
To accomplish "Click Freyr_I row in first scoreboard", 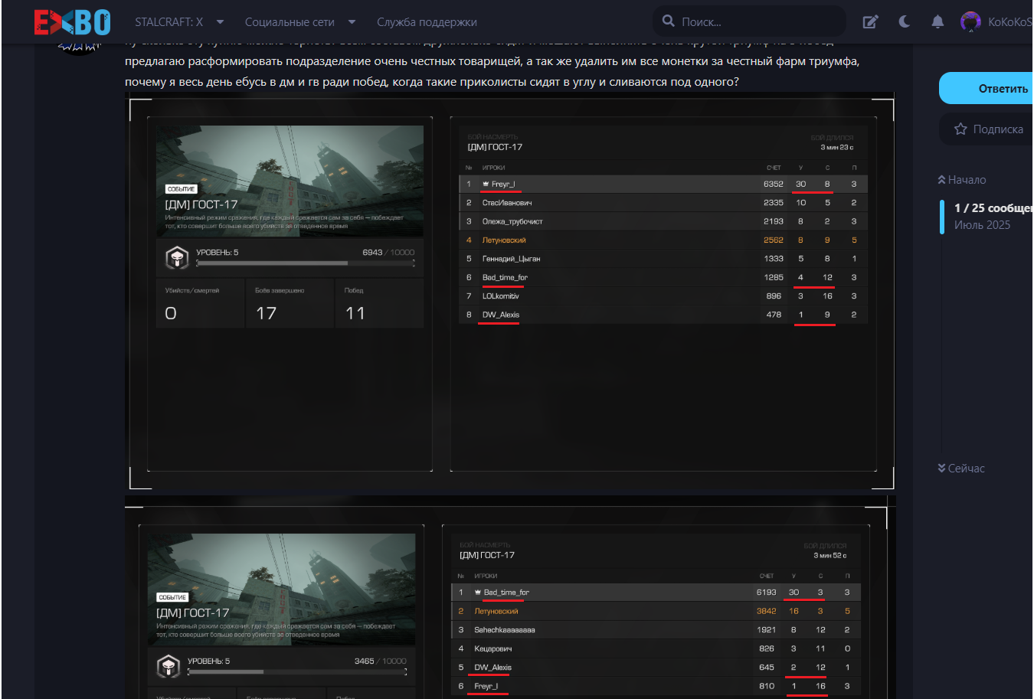I will point(663,185).
